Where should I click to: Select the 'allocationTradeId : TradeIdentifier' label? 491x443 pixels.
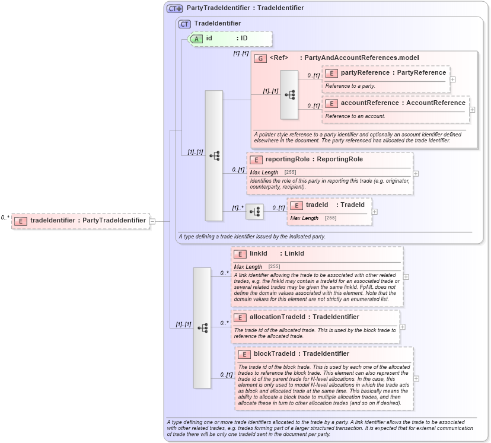click(x=304, y=317)
